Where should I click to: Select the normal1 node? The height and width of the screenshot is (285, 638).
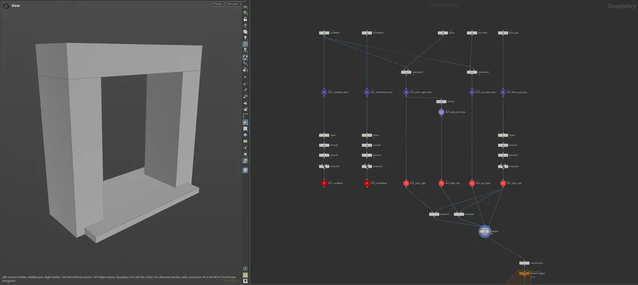324,145
